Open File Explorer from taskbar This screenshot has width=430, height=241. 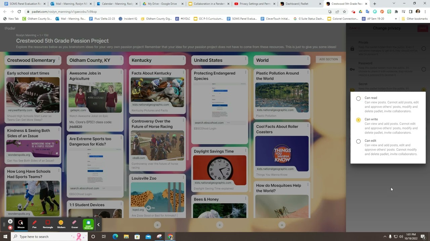(126, 237)
